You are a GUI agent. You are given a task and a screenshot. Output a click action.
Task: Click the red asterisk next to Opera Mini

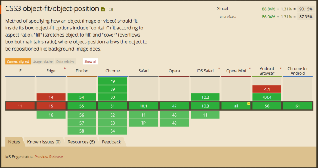(250, 68)
